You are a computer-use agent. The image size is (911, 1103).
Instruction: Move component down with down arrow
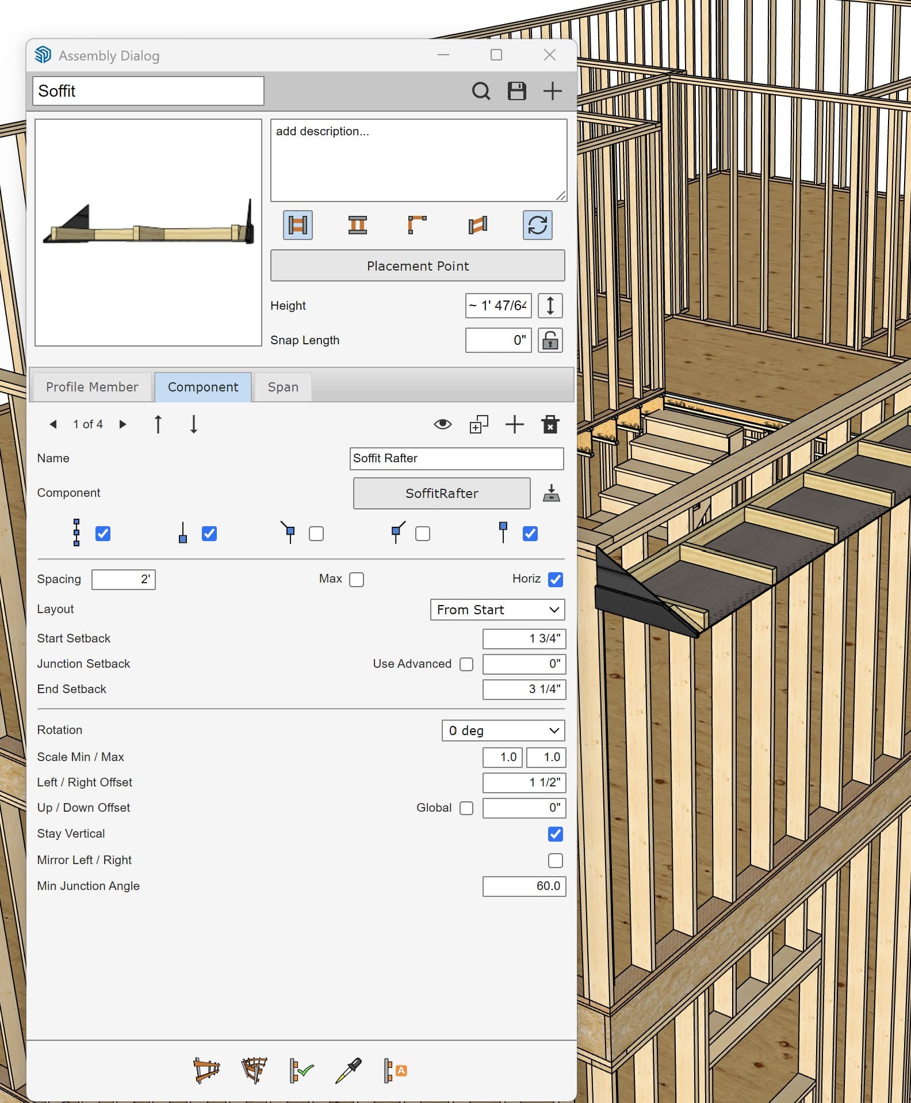pos(194,424)
